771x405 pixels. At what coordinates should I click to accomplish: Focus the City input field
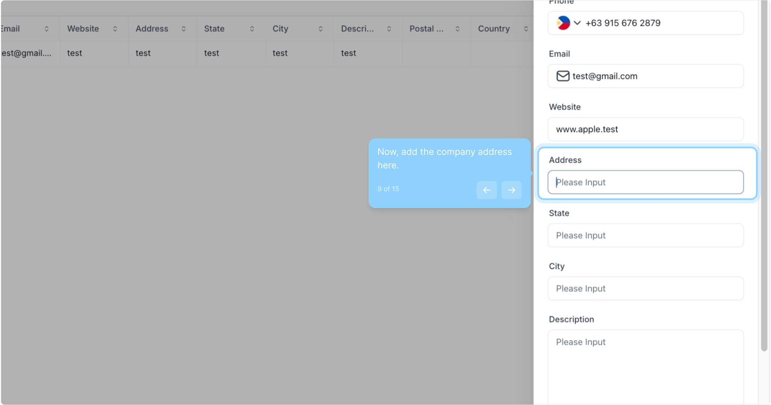tap(646, 288)
